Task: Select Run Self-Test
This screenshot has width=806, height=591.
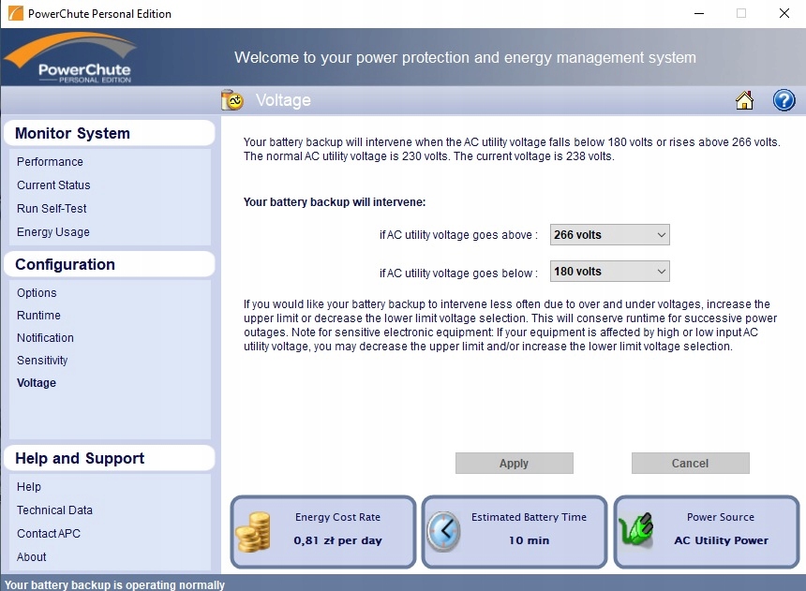Action: click(x=52, y=209)
